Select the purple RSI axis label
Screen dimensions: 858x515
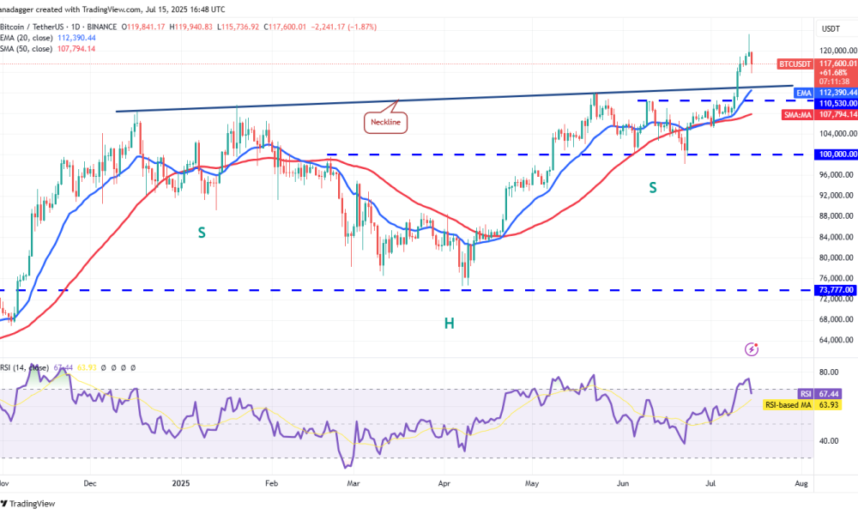click(x=805, y=393)
